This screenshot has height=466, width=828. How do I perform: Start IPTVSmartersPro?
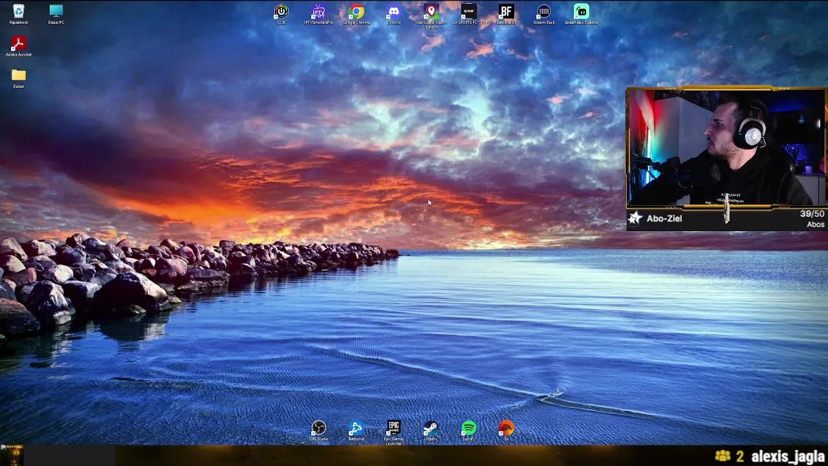318,13
